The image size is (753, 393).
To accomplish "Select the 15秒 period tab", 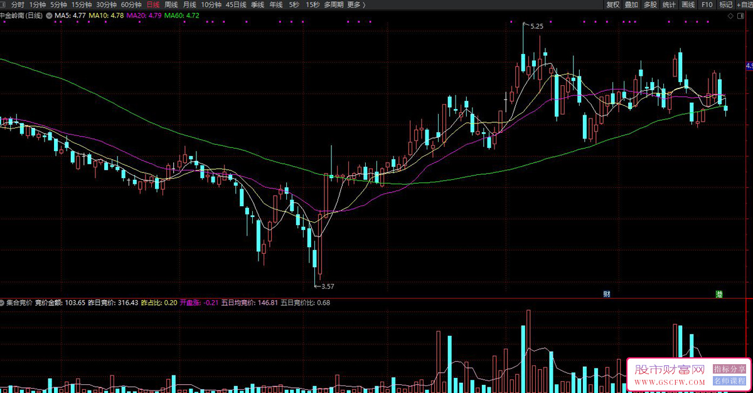I will (x=312, y=4).
